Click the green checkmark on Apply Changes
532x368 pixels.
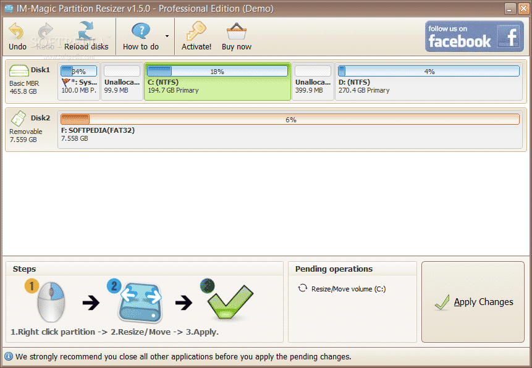[442, 301]
